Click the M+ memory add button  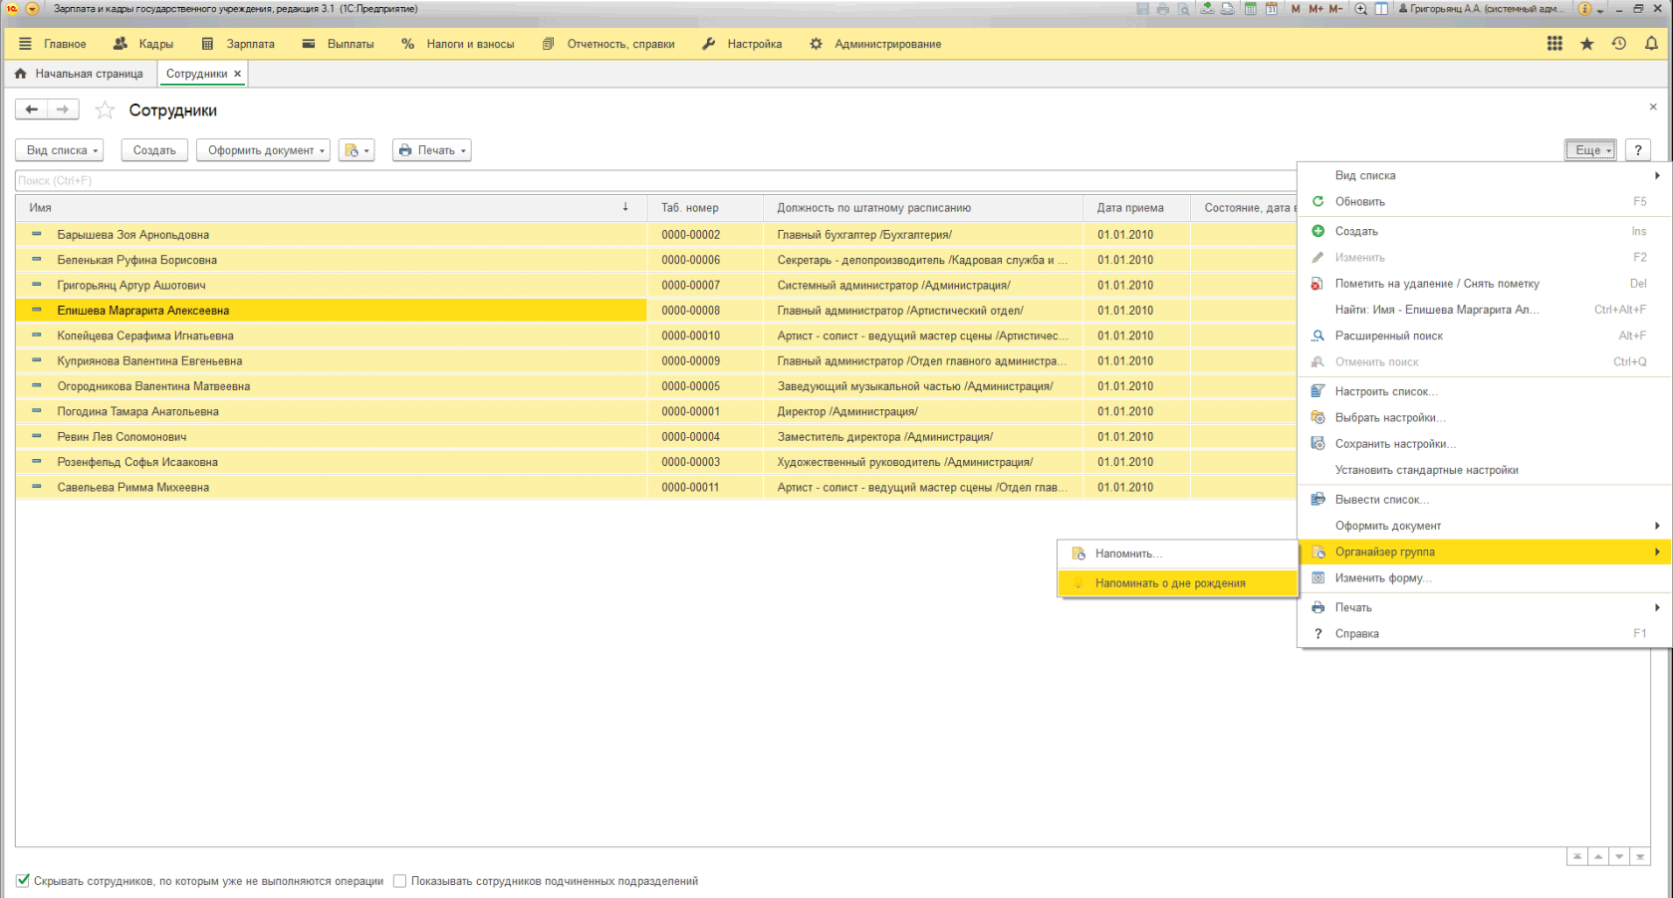(1315, 9)
